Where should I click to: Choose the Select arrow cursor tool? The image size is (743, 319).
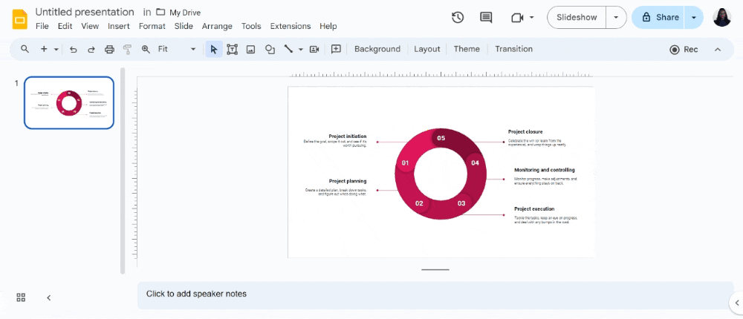pos(214,49)
